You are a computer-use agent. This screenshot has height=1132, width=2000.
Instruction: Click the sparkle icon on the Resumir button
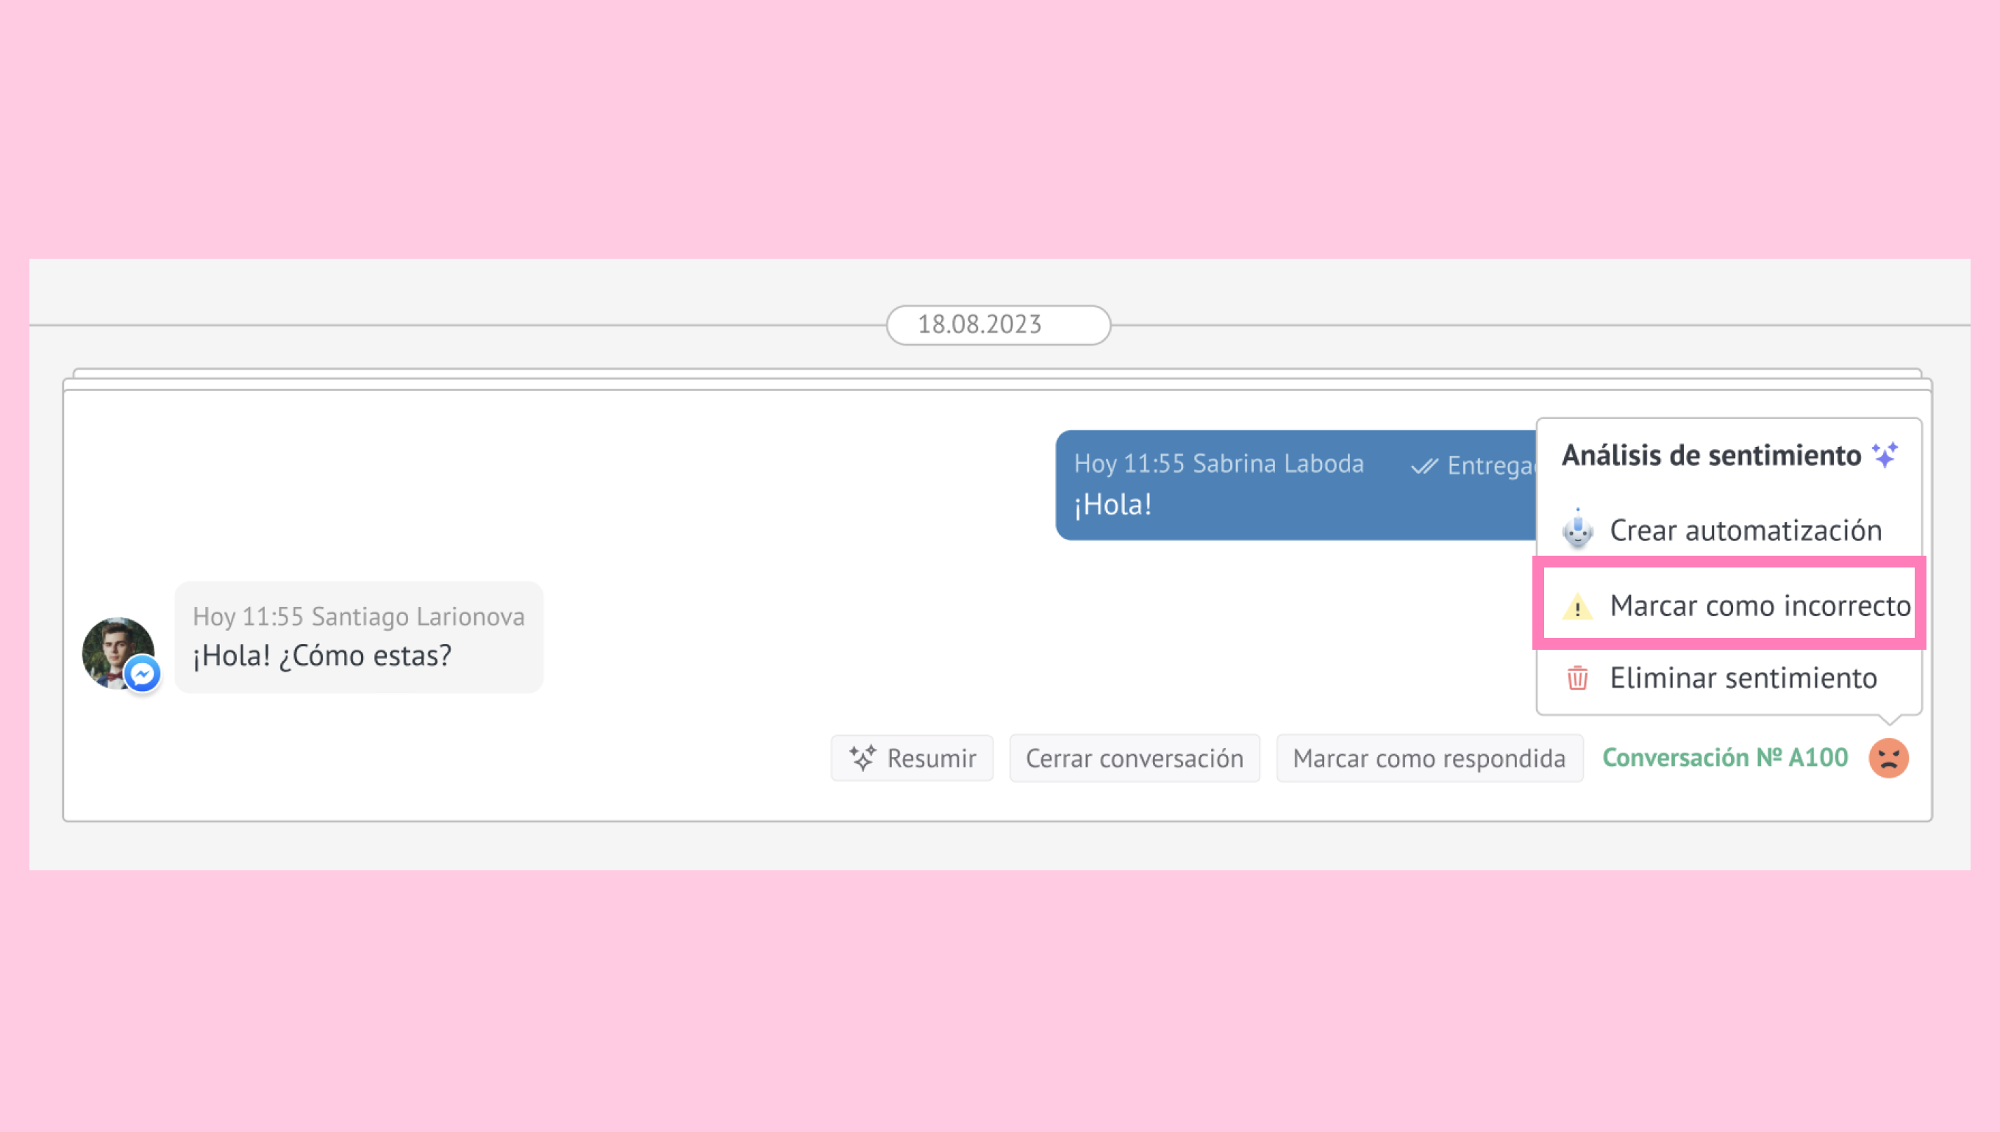pyautogui.click(x=863, y=757)
